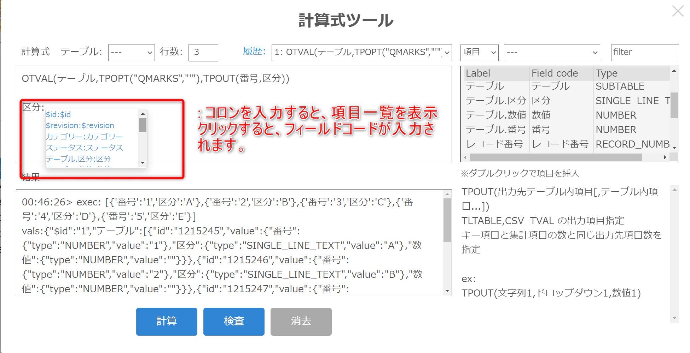The image size is (690, 353).
Task: Select $id:$id in the autocomplete list
Action: [x=58, y=114]
